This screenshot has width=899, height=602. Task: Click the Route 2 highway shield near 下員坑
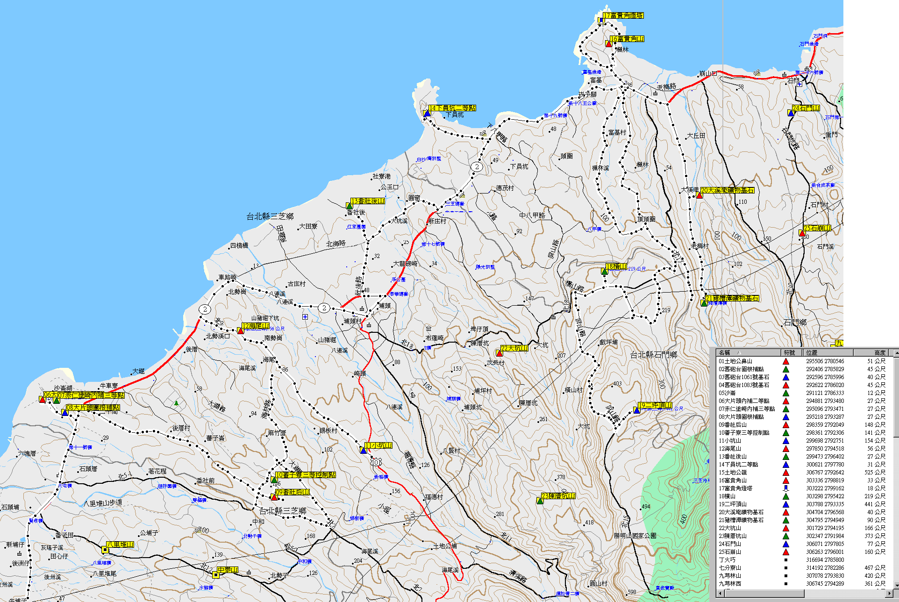[477, 167]
